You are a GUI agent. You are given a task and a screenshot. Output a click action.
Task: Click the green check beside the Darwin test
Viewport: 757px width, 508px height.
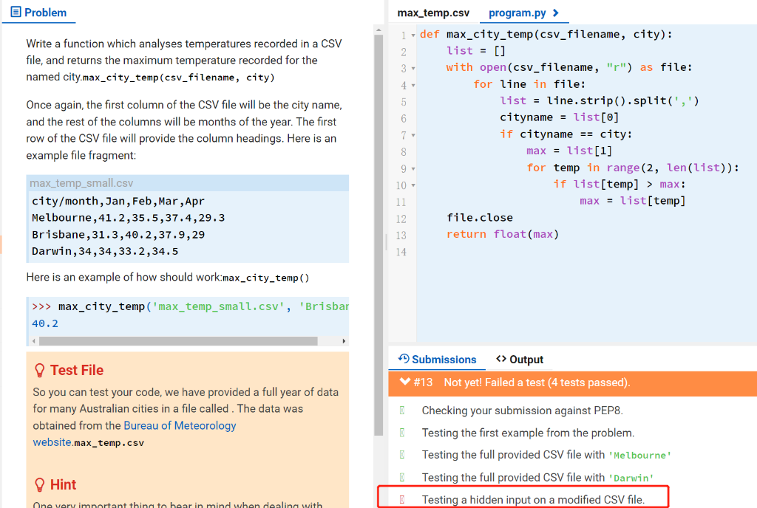[403, 478]
